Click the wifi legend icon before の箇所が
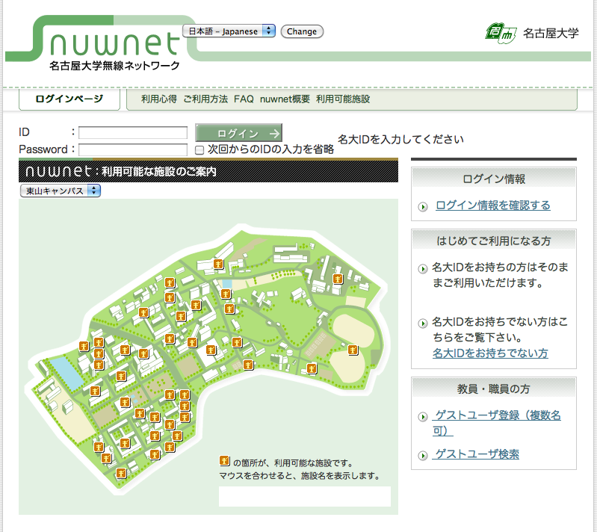Viewport: 597px width, 532px height. pos(225,461)
